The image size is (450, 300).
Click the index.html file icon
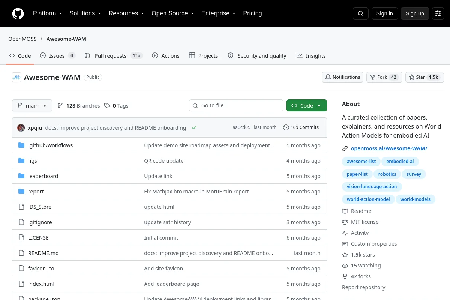(21, 284)
